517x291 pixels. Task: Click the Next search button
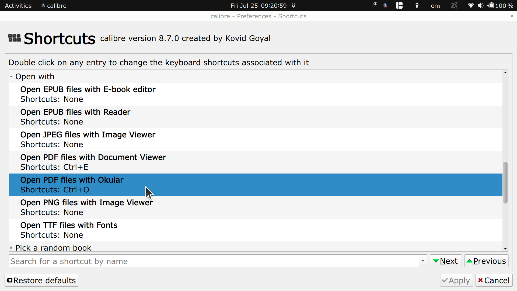point(446,261)
